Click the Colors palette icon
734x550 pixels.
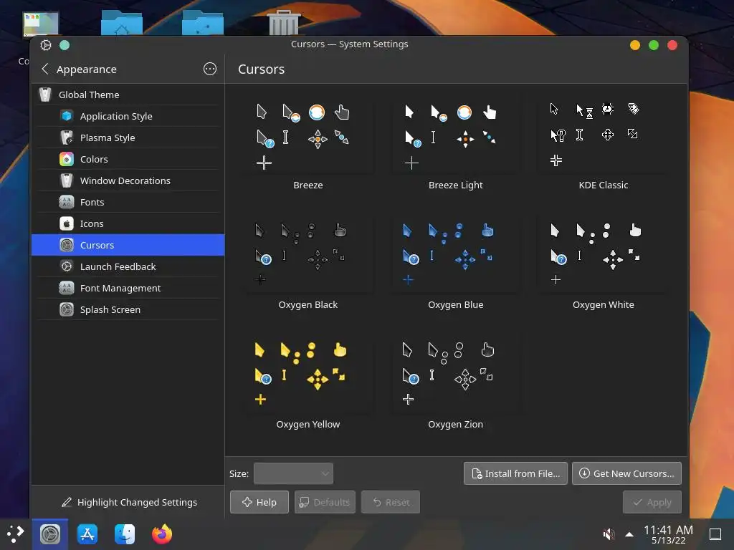tap(67, 159)
